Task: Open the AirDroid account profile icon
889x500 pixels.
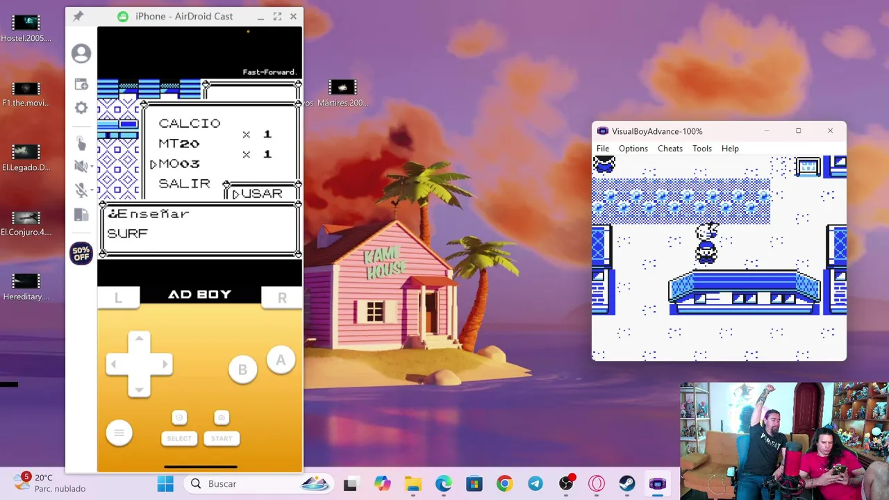Action: (81, 53)
